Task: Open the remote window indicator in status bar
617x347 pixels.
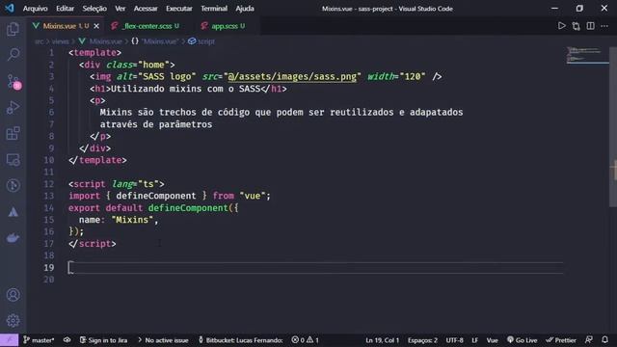Action: coord(9,340)
